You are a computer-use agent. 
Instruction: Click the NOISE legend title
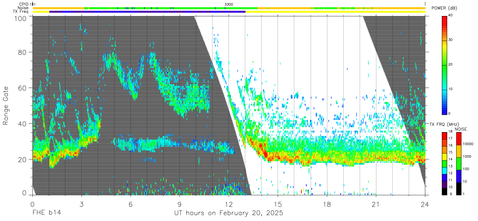click(x=461, y=129)
